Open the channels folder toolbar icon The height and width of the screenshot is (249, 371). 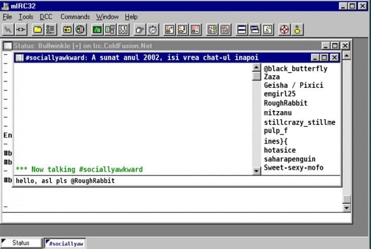tap(67, 30)
